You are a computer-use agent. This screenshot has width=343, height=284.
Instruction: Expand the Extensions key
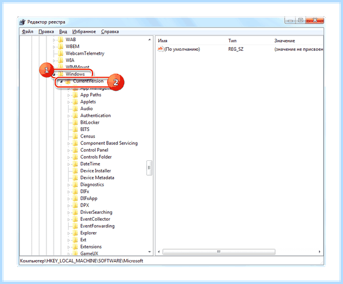[x=69, y=248]
